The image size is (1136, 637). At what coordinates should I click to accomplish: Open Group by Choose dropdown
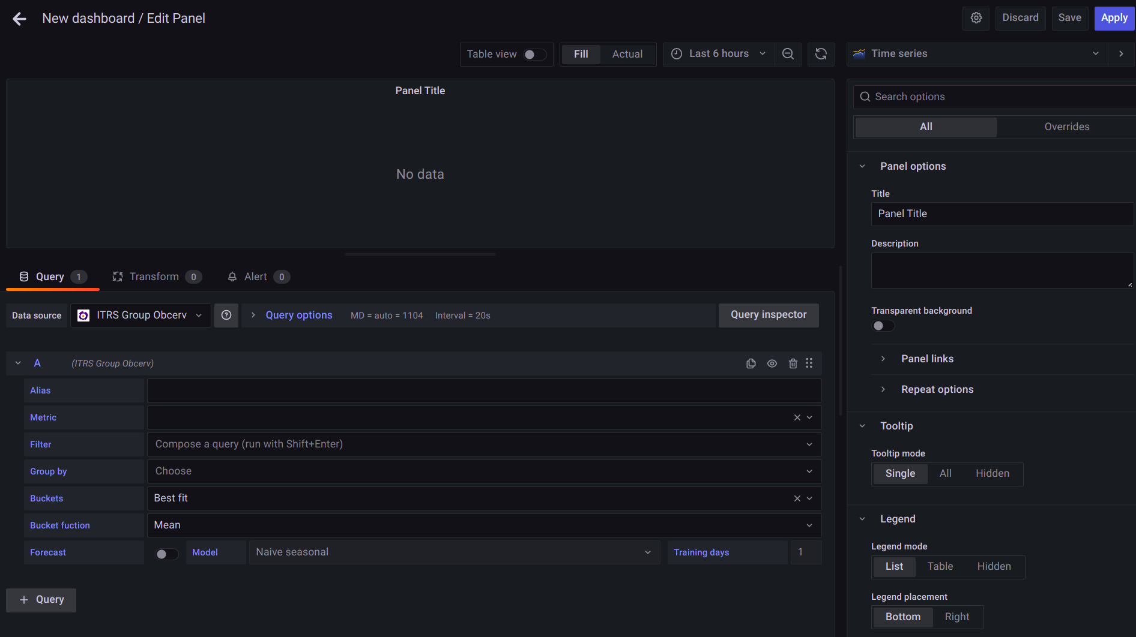tap(484, 471)
